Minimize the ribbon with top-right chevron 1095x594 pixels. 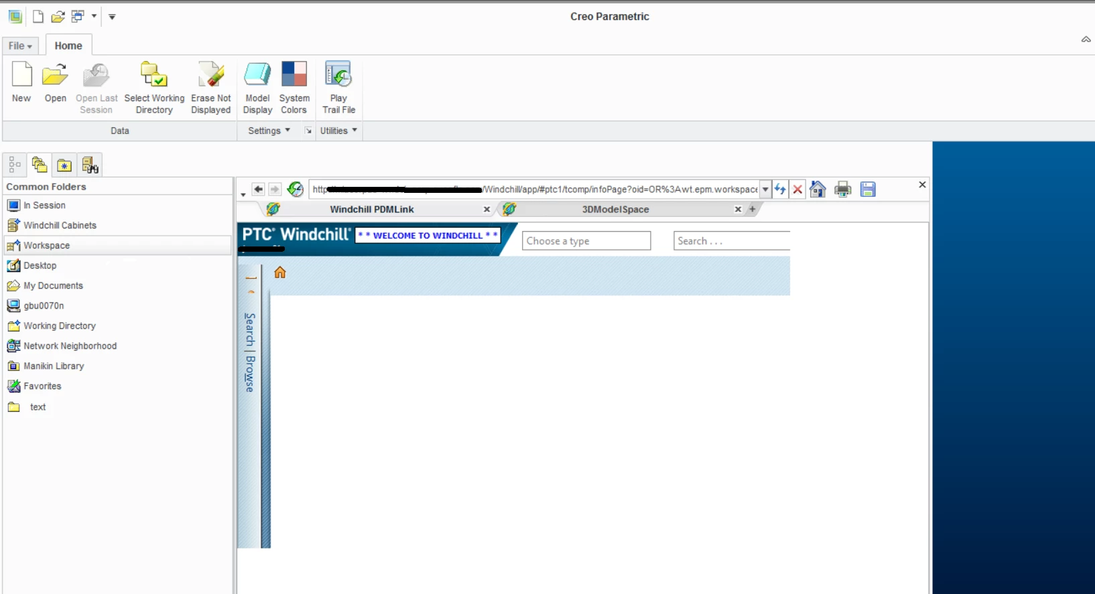1086,40
